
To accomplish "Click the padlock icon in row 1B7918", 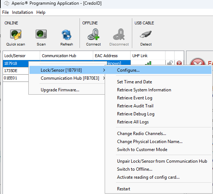I will coord(170,63).
